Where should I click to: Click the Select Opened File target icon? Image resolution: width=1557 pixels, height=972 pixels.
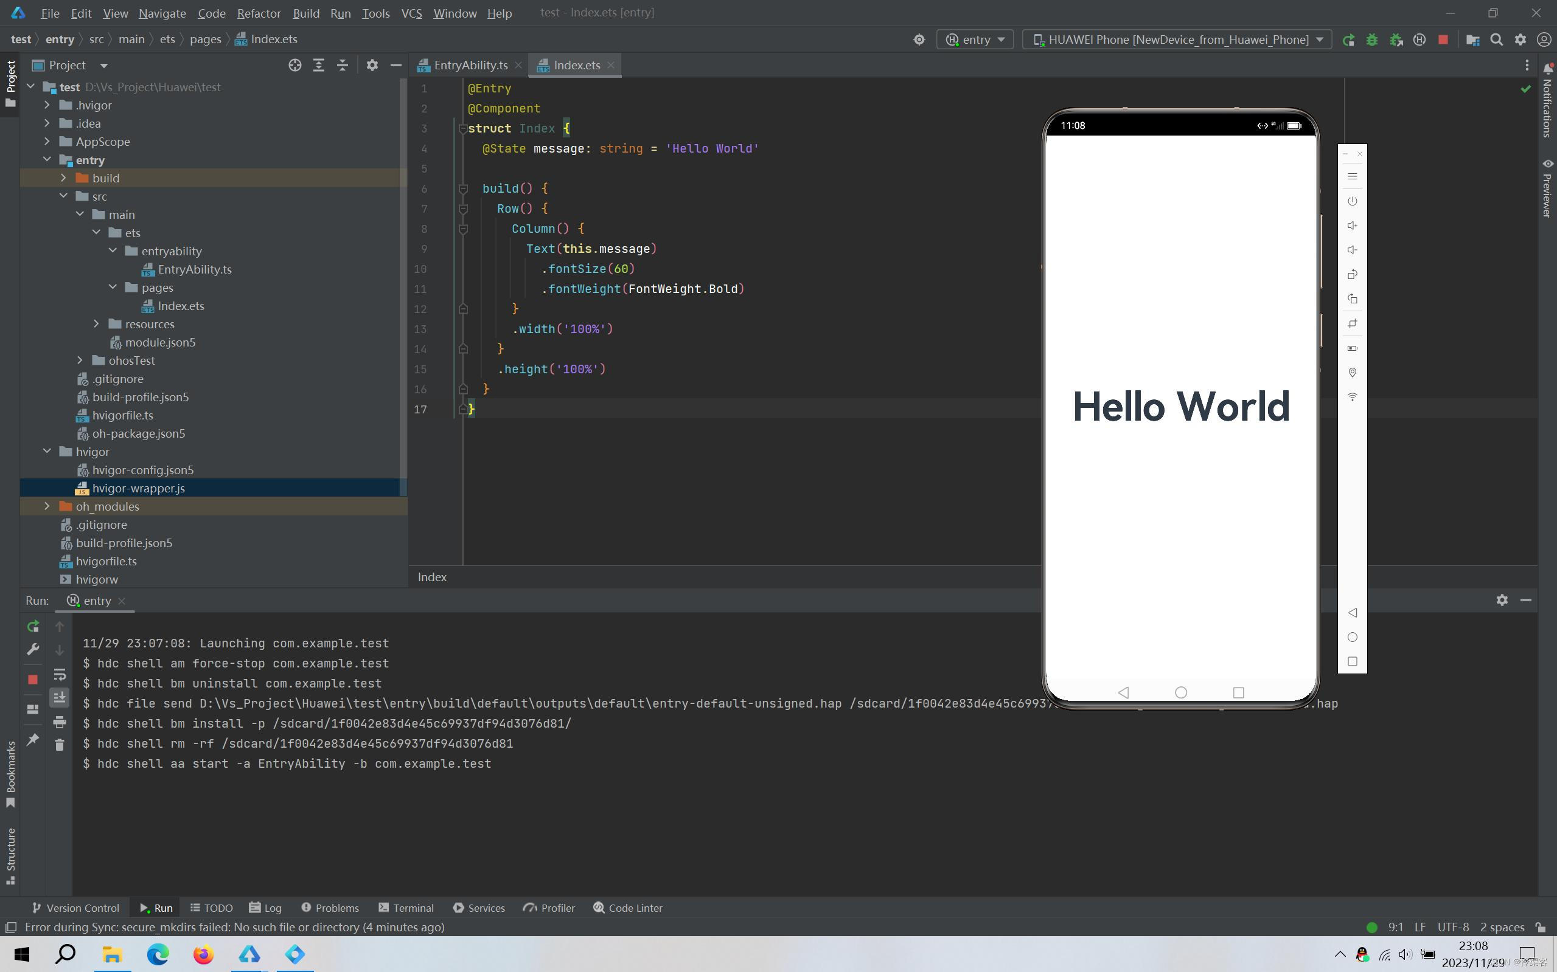(294, 65)
